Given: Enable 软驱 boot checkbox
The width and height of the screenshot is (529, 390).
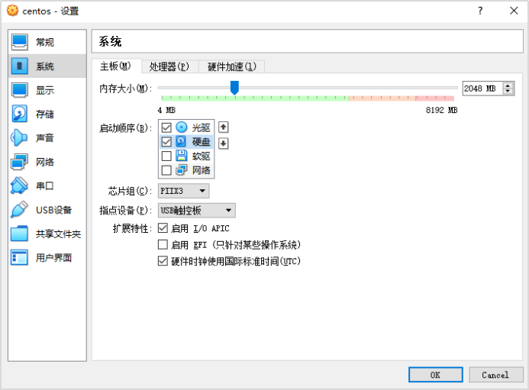Looking at the screenshot, I should click(x=166, y=156).
